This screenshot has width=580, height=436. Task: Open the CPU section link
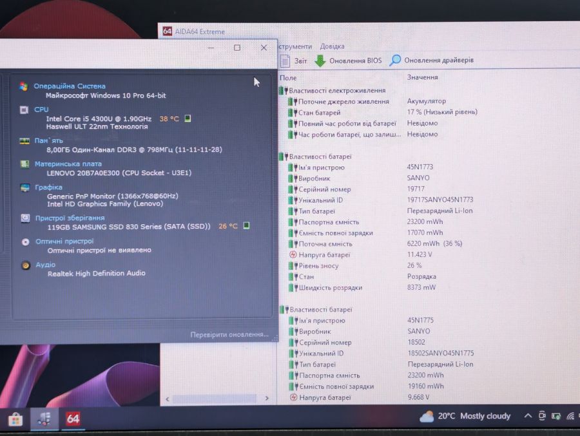(41, 109)
